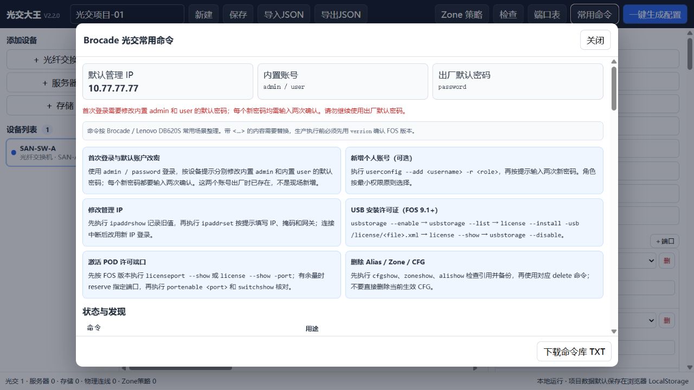Viewport: 694px width, 390px height.
Task: Click the device list count badge 1
Action: [x=47, y=129]
